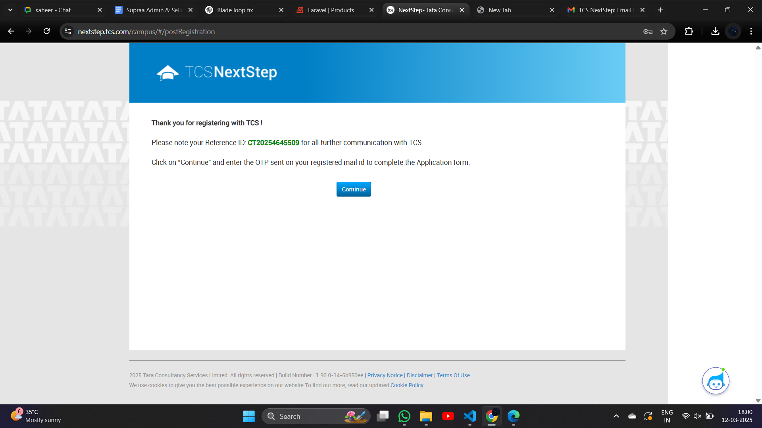Open the Chrome downloads icon

pyautogui.click(x=715, y=32)
